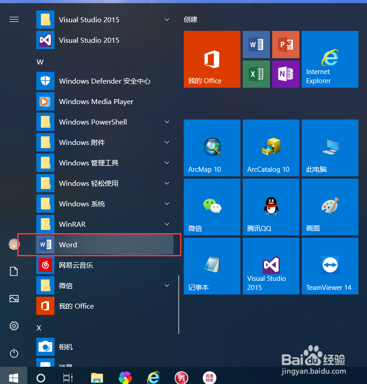Expand the Start hamburger menu

coord(14,20)
